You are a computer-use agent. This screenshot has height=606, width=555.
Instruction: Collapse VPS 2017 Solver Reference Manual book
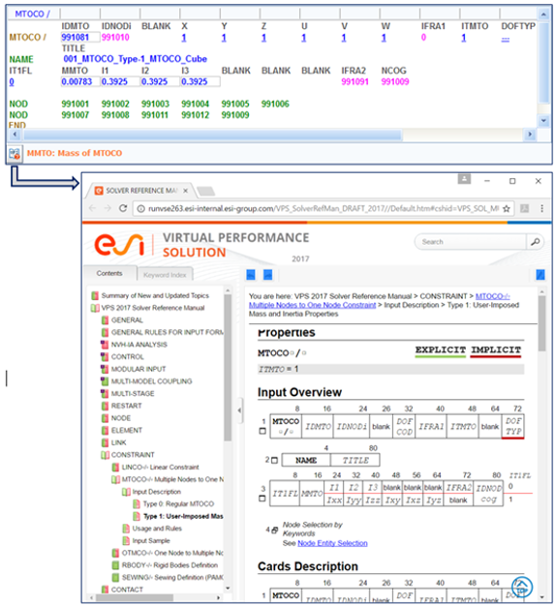95,309
